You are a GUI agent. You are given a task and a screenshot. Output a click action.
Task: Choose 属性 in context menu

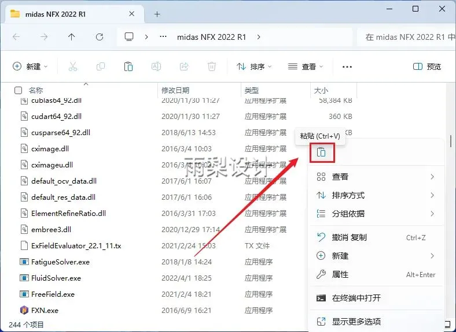point(376,274)
